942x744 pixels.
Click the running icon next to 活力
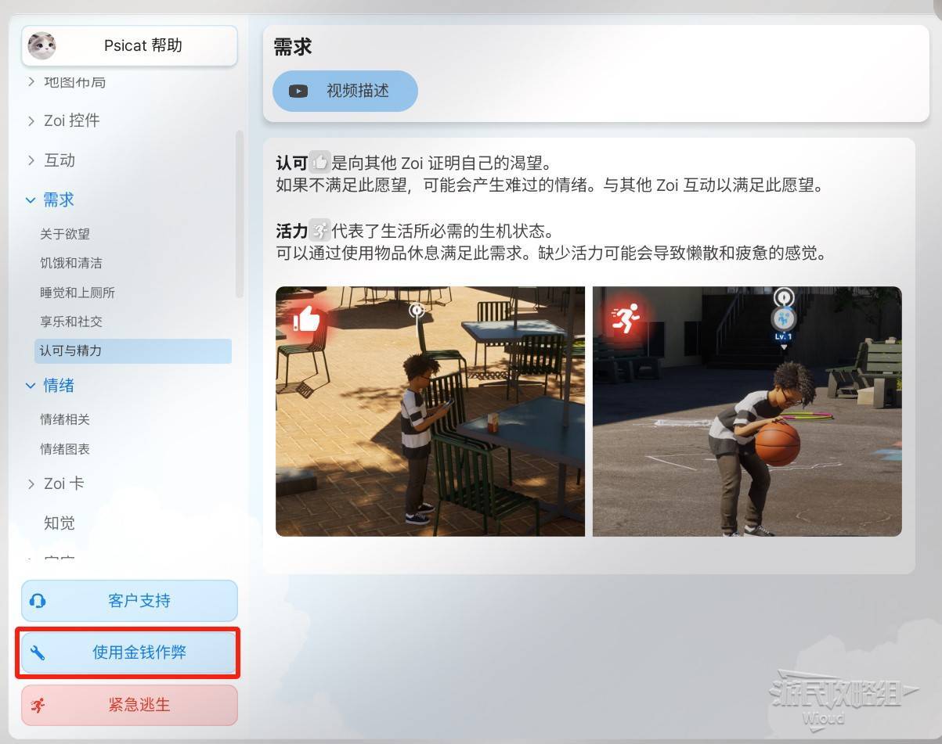pos(319,231)
